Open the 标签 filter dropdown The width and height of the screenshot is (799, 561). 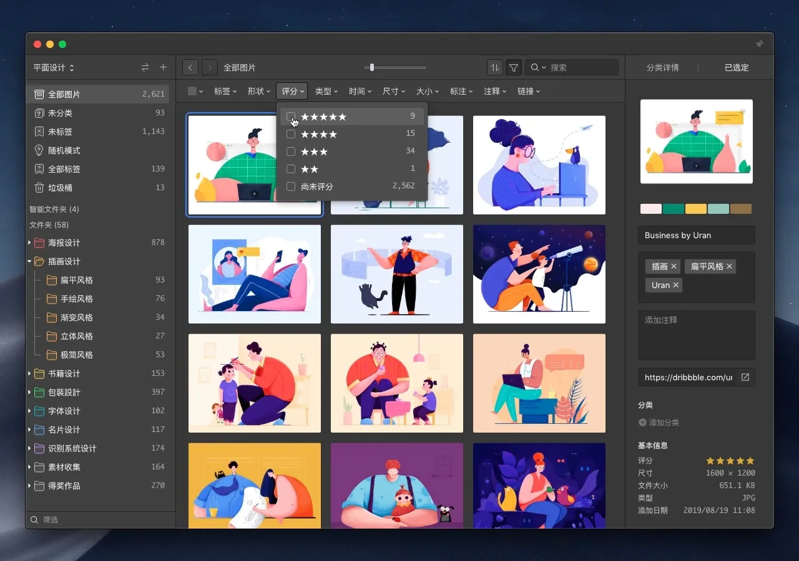pos(225,91)
